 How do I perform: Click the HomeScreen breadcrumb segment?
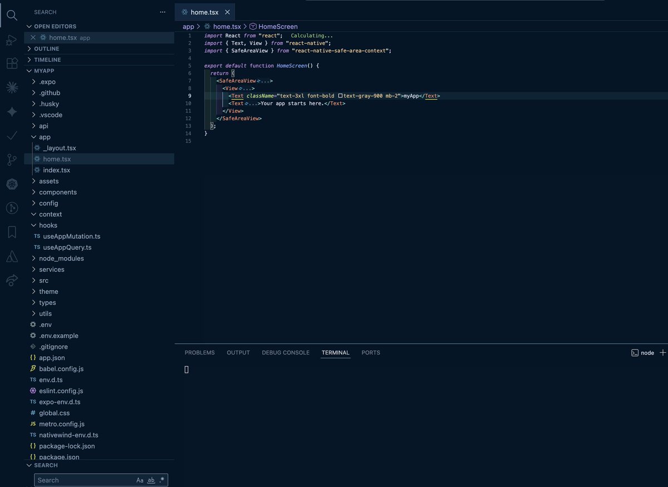[x=278, y=26]
